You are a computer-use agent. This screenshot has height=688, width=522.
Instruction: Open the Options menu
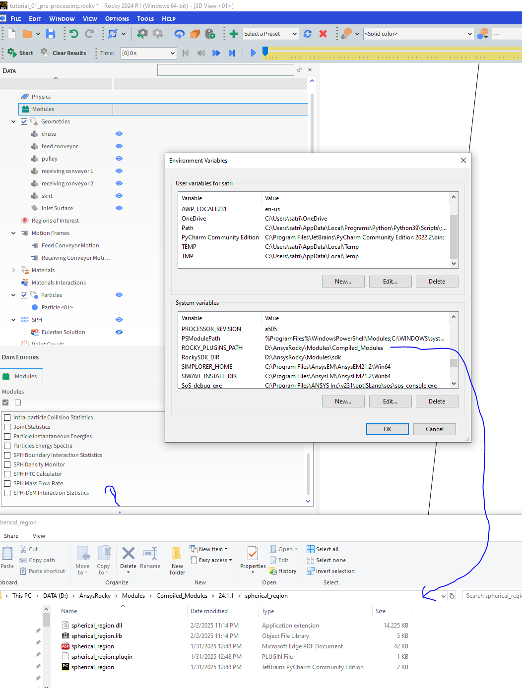(x=117, y=19)
